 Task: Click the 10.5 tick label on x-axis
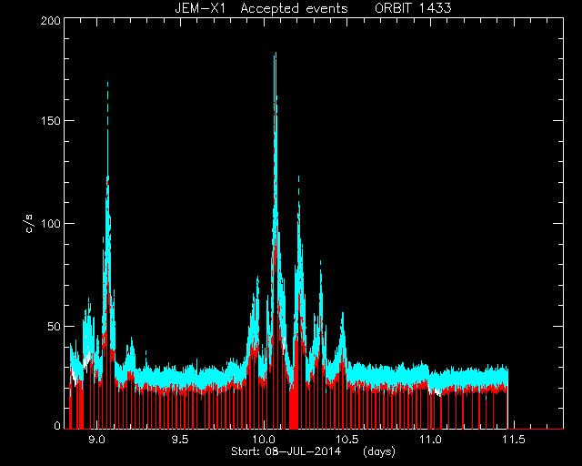click(347, 440)
